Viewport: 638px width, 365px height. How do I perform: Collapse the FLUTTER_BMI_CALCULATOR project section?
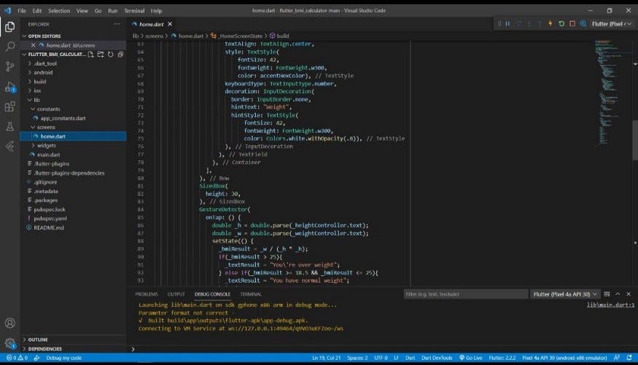coord(54,54)
